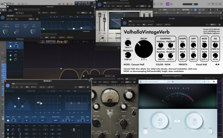Click the MID AIR 40 knob in Fresh Air
The width and height of the screenshot is (223, 138).
click(160, 121)
